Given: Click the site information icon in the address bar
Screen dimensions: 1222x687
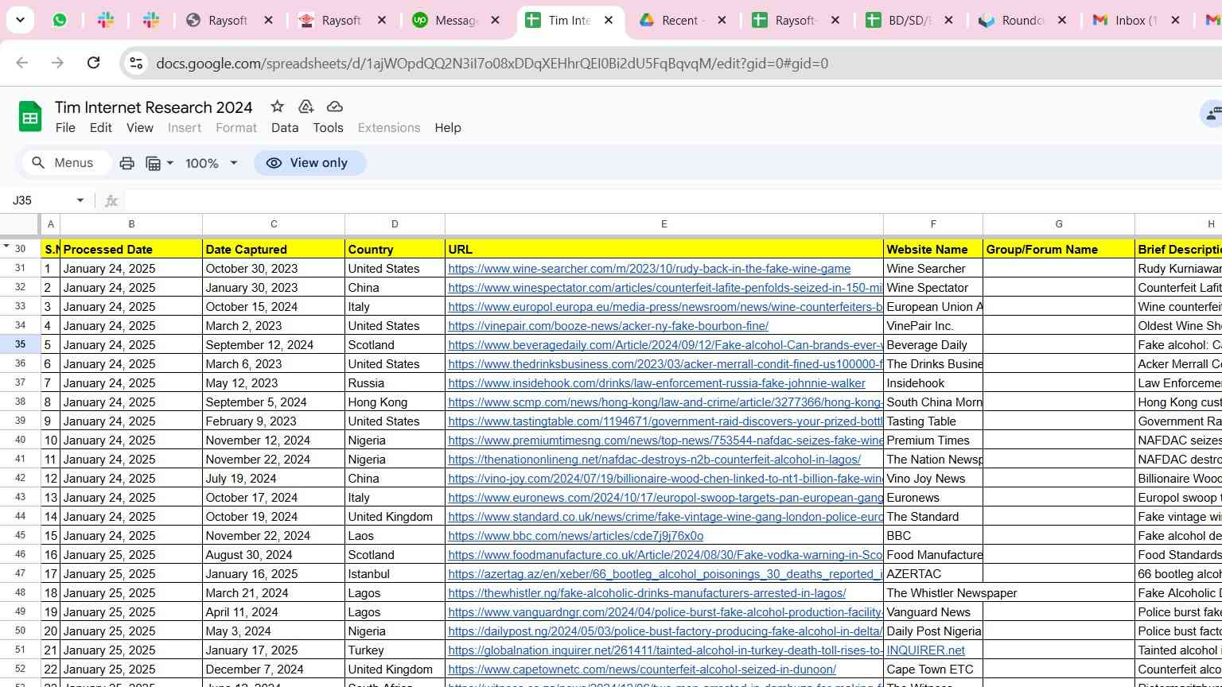Looking at the screenshot, I should 136,63.
